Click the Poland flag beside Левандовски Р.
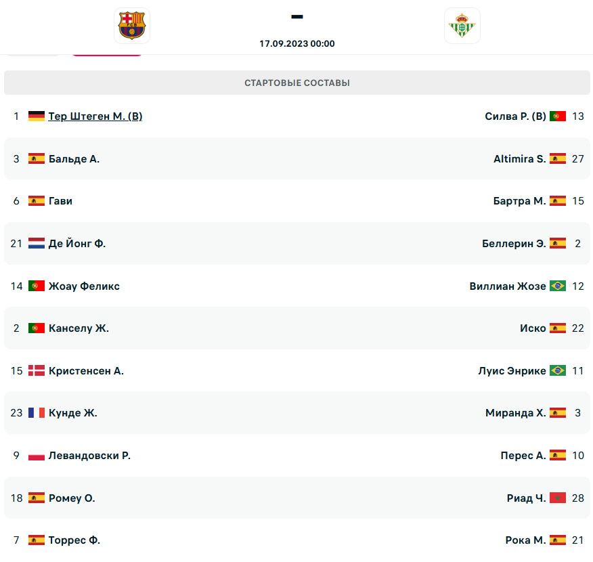 pyautogui.click(x=37, y=455)
